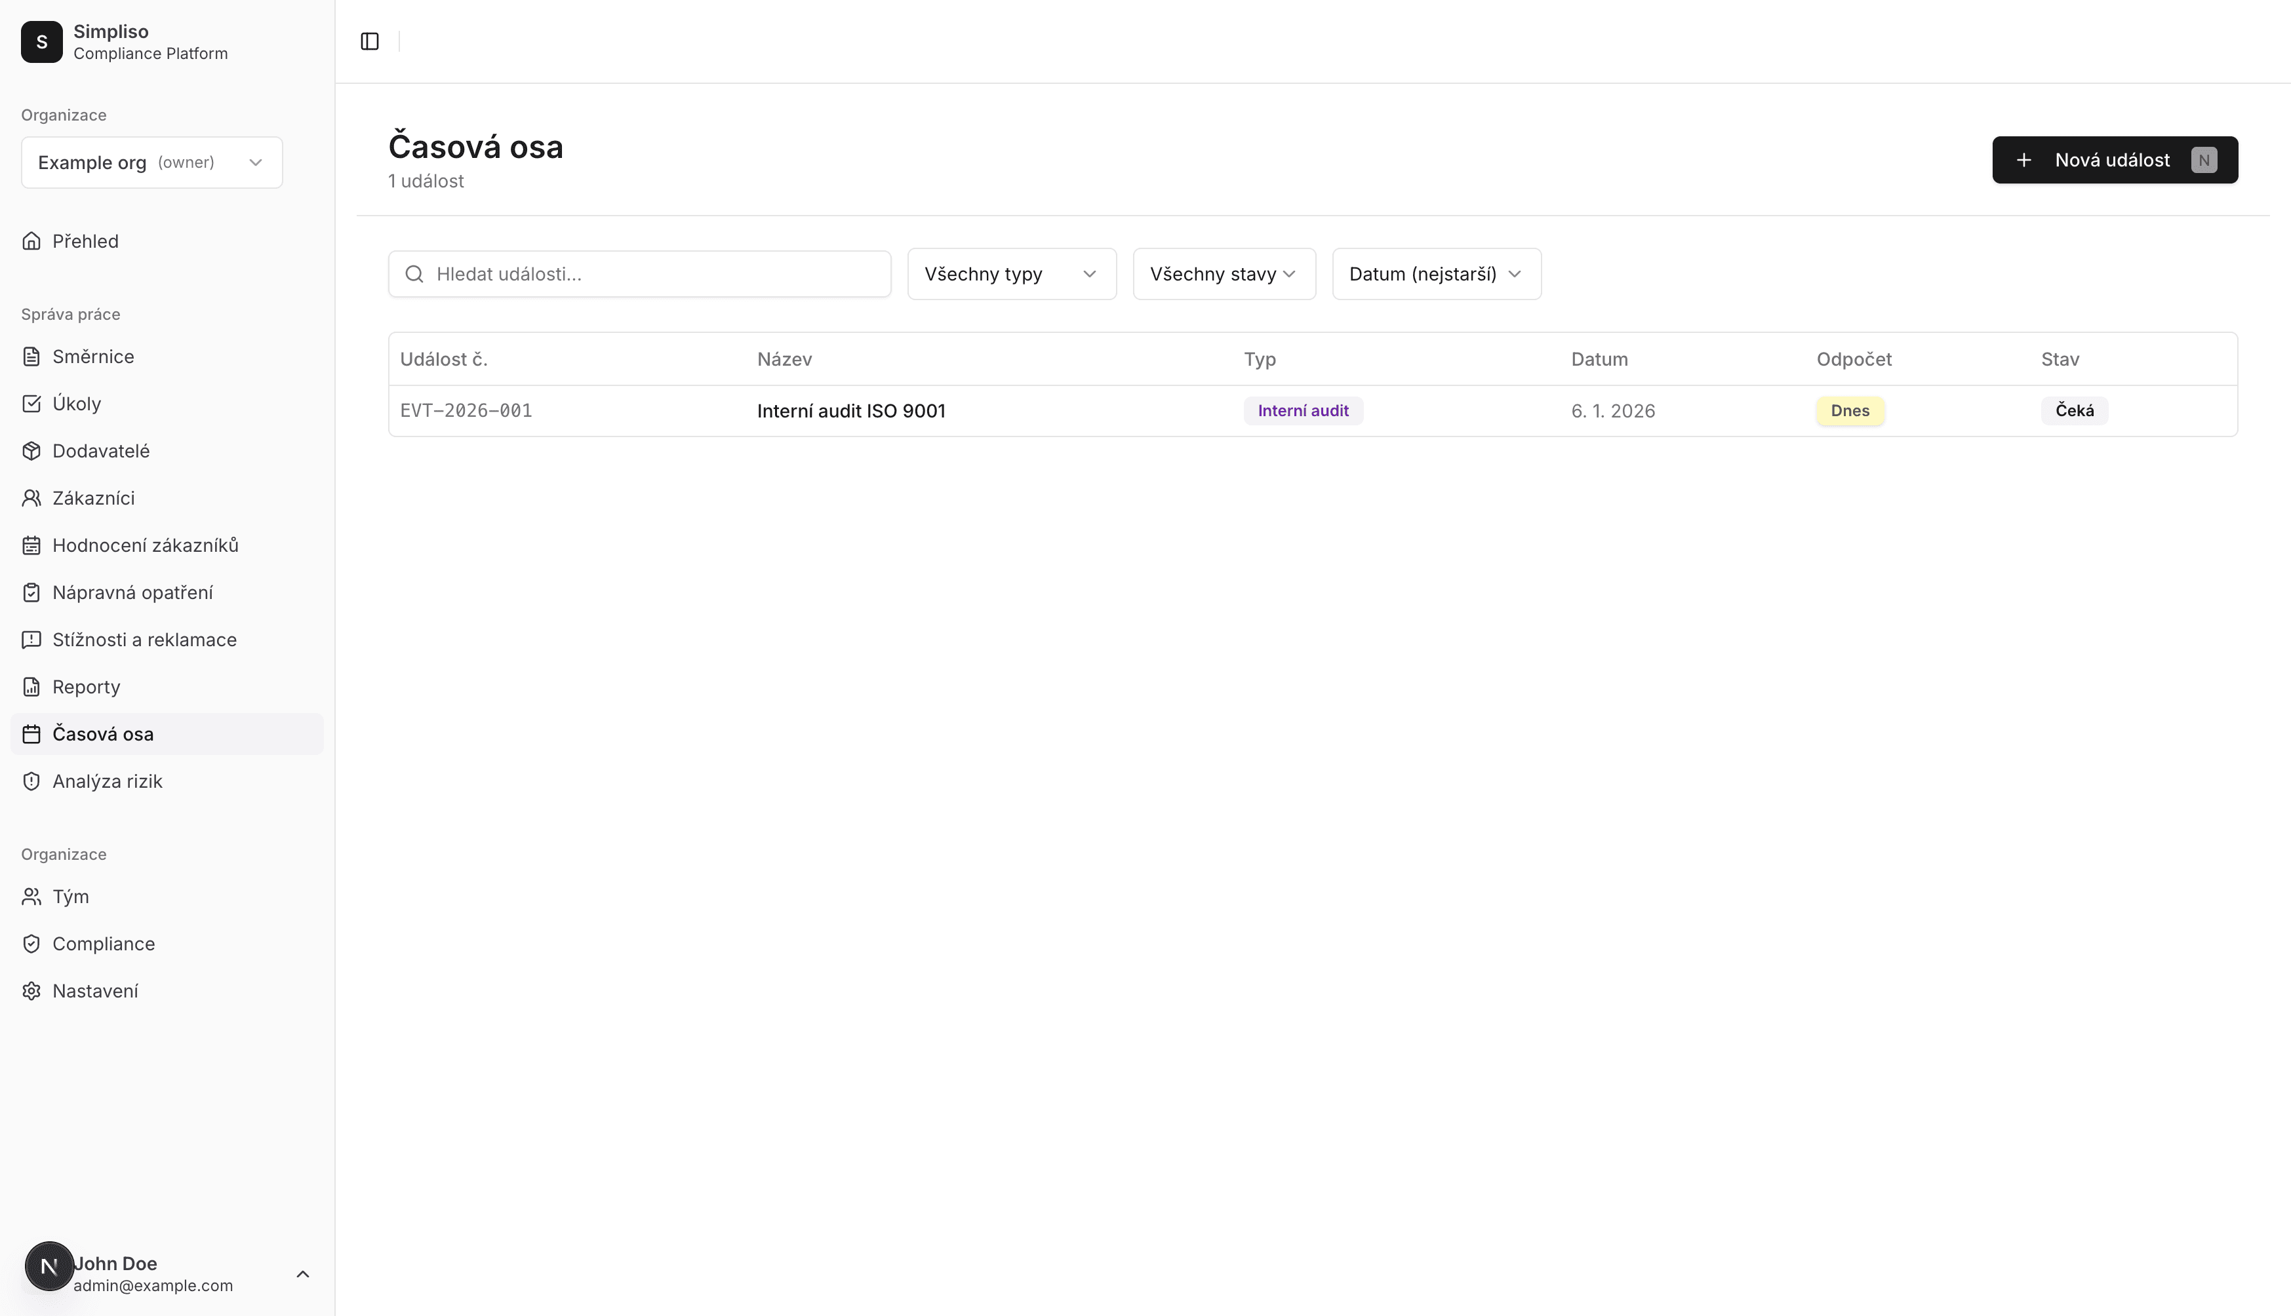Click the Reporty chart icon
Screen dimensions: 2291x1316
(31, 687)
